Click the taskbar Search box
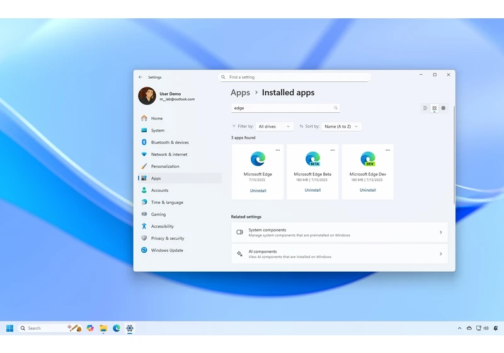Screen dimensions: 504x353 pyautogui.click(x=49, y=328)
